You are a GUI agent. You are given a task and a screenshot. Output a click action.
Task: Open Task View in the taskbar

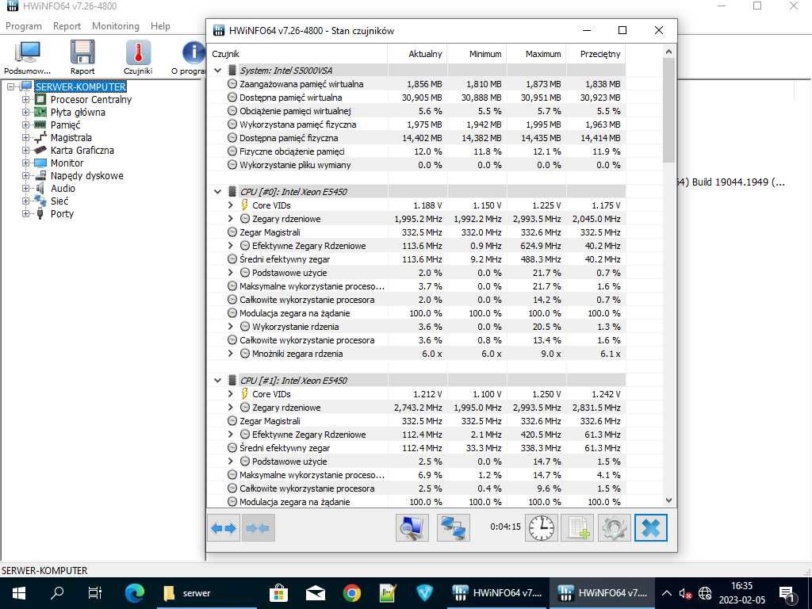click(95, 593)
